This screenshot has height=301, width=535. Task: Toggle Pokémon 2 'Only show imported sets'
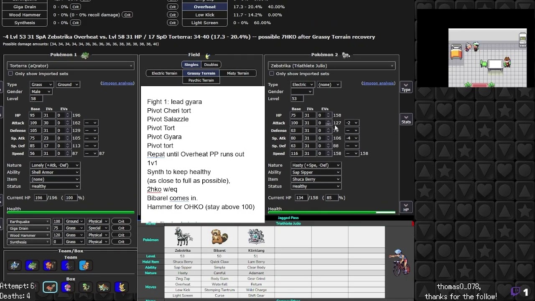[272, 74]
